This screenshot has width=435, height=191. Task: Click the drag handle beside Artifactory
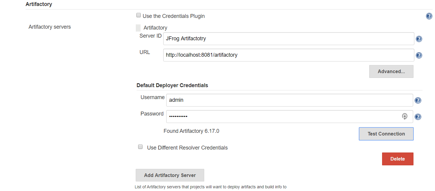(x=138, y=28)
